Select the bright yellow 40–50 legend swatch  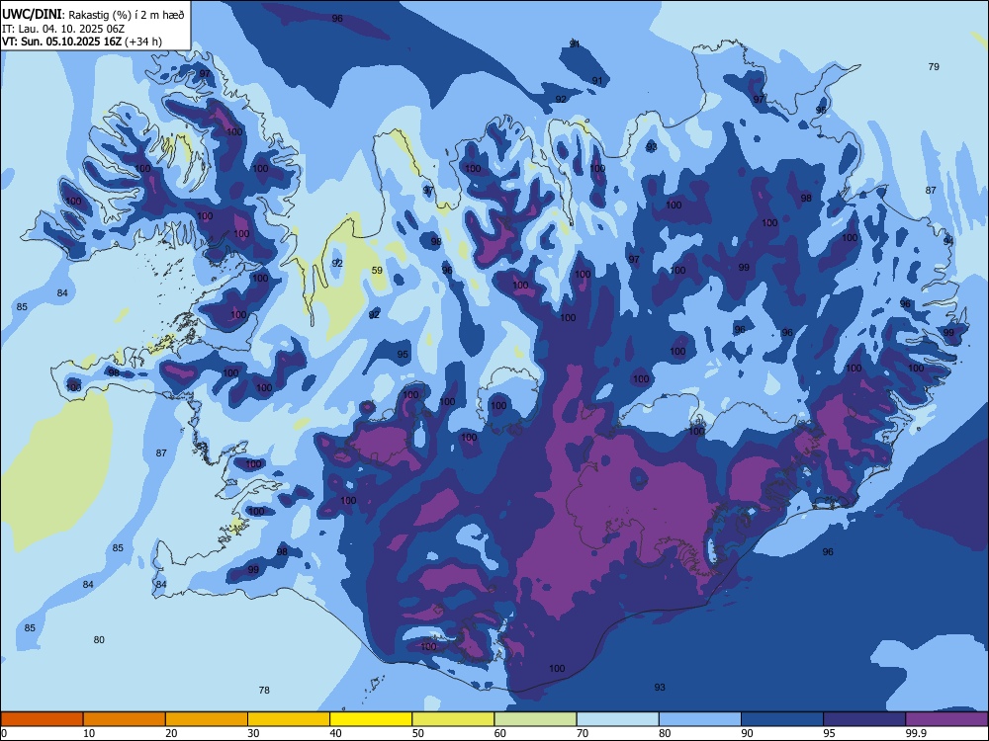[371, 719]
